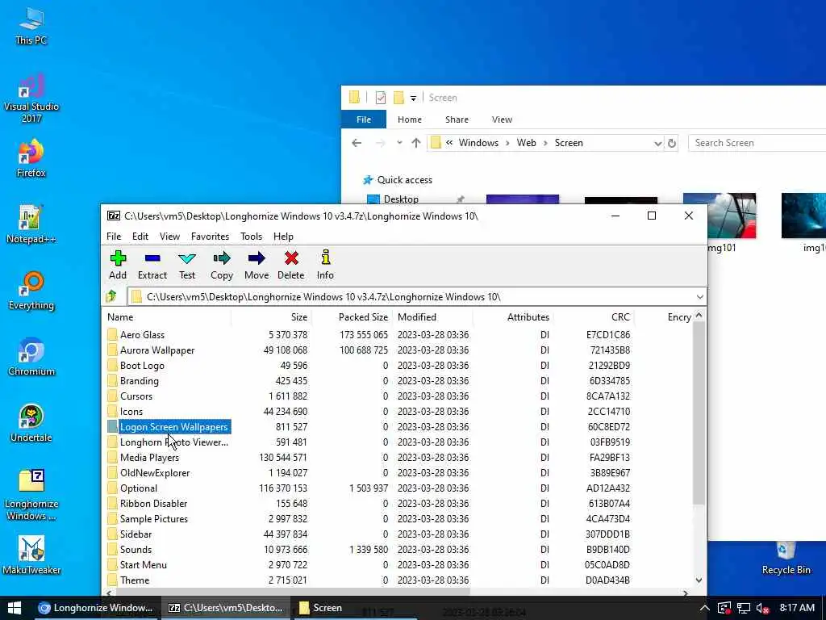The image size is (826, 620).
Task: Switch to the View ribbon tab in Explorer
Action: pos(502,119)
